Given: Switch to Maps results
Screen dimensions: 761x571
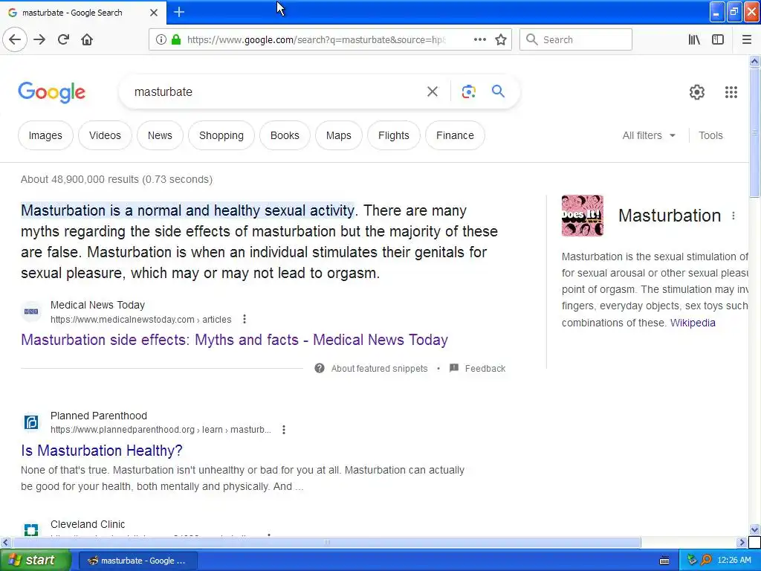Looking at the screenshot, I should click(x=338, y=135).
